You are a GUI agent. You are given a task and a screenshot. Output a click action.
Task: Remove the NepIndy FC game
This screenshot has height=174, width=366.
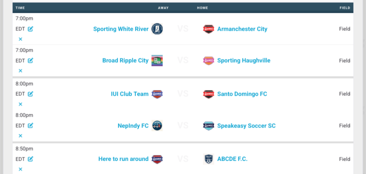click(x=20, y=136)
